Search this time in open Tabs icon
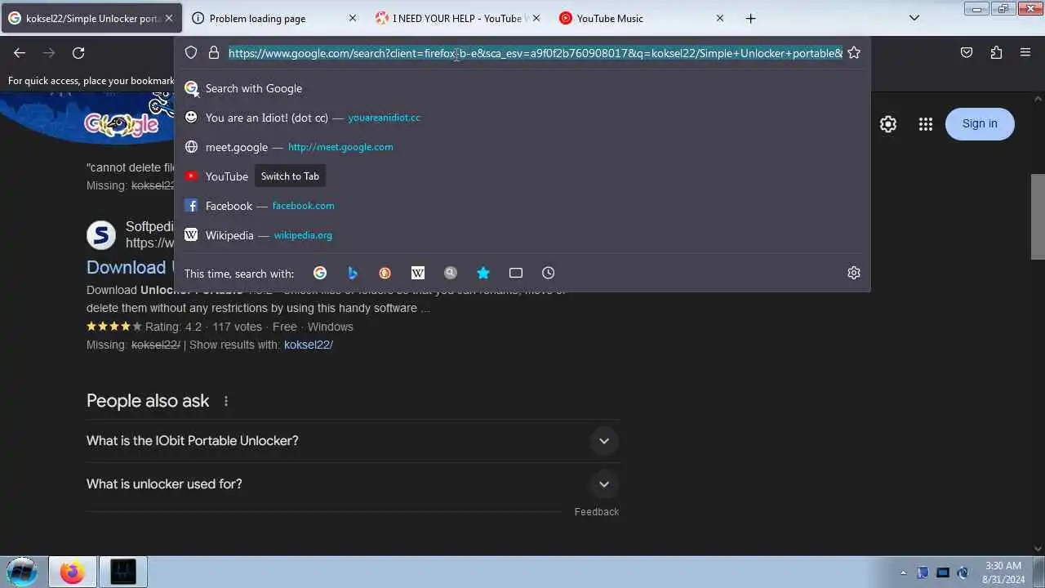 click(x=516, y=273)
